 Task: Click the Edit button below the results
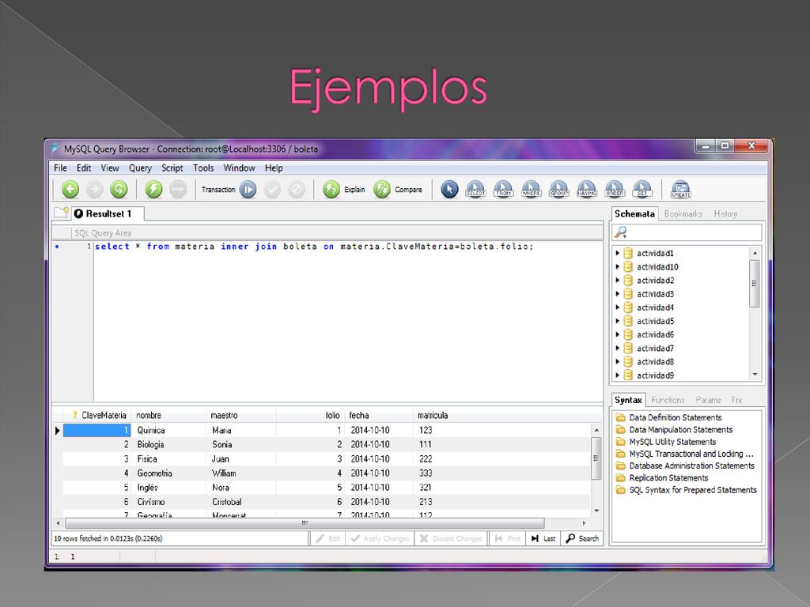(x=328, y=538)
